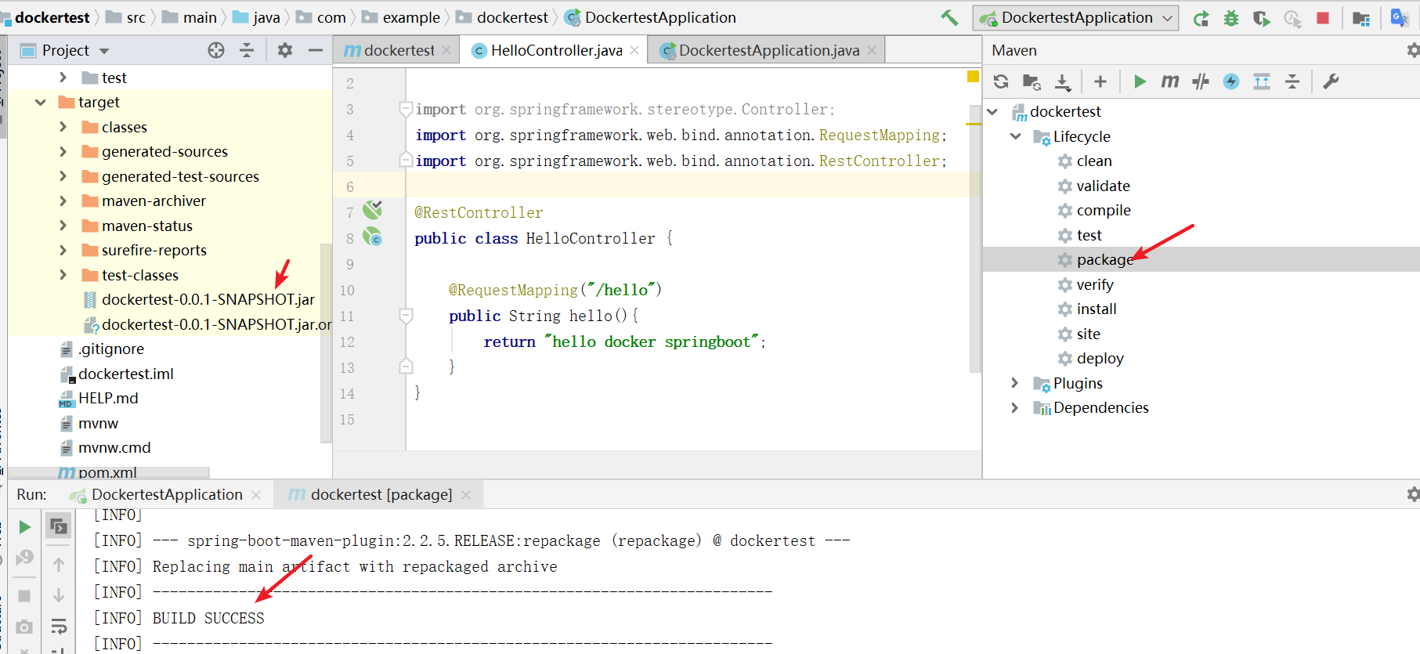
Task: Click Download Sources icon in Maven toolbar
Action: pos(1062,81)
